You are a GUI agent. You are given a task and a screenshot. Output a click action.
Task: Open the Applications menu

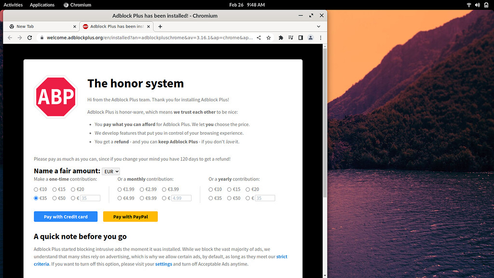point(42,5)
